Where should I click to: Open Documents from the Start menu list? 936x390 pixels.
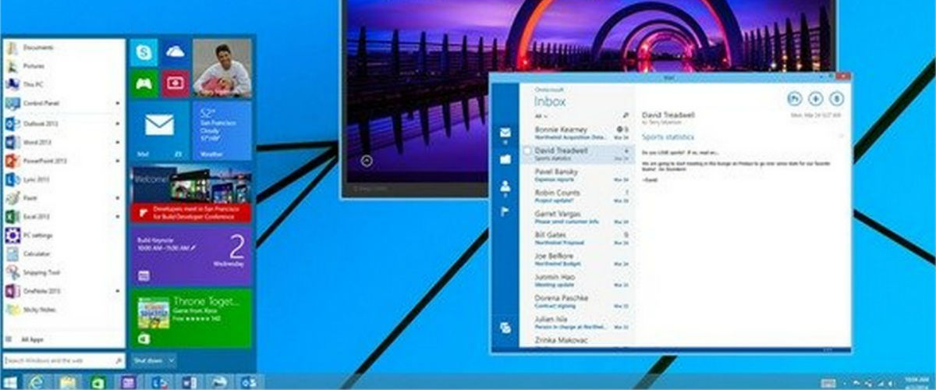64,47
